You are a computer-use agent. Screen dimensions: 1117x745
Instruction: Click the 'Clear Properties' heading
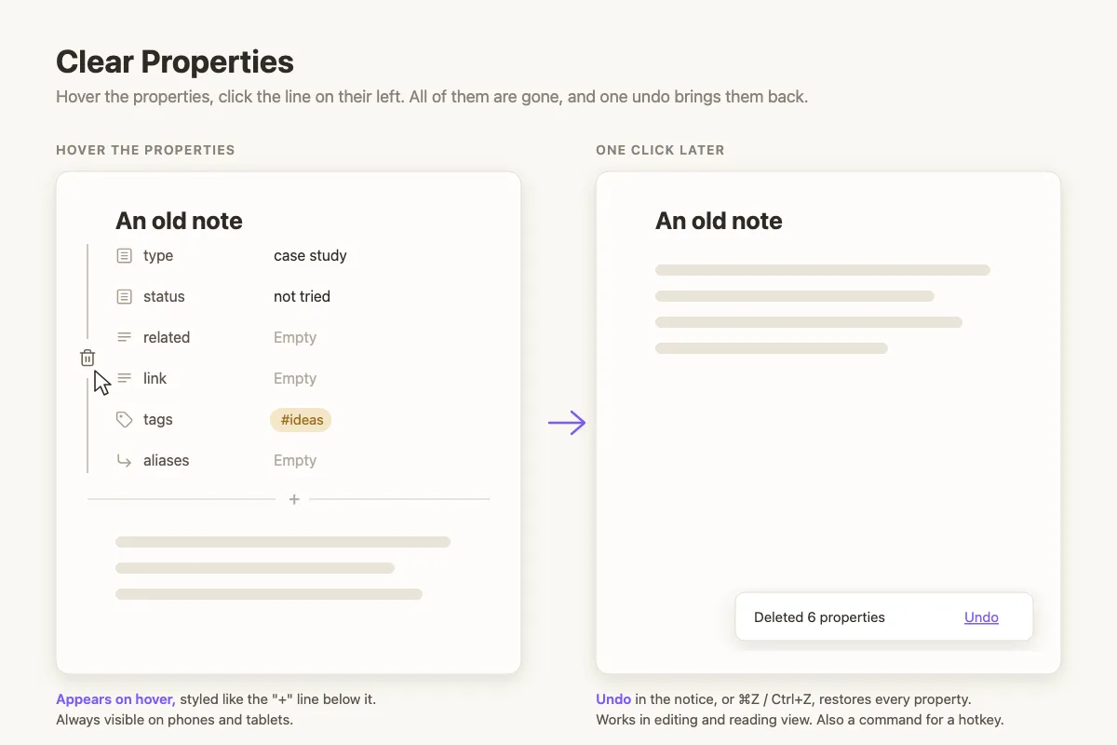[x=175, y=61]
